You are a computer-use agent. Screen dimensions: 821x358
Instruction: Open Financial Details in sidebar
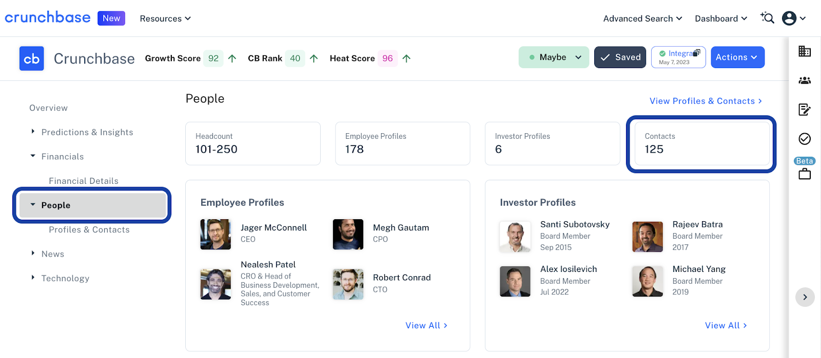pos(84,181)
